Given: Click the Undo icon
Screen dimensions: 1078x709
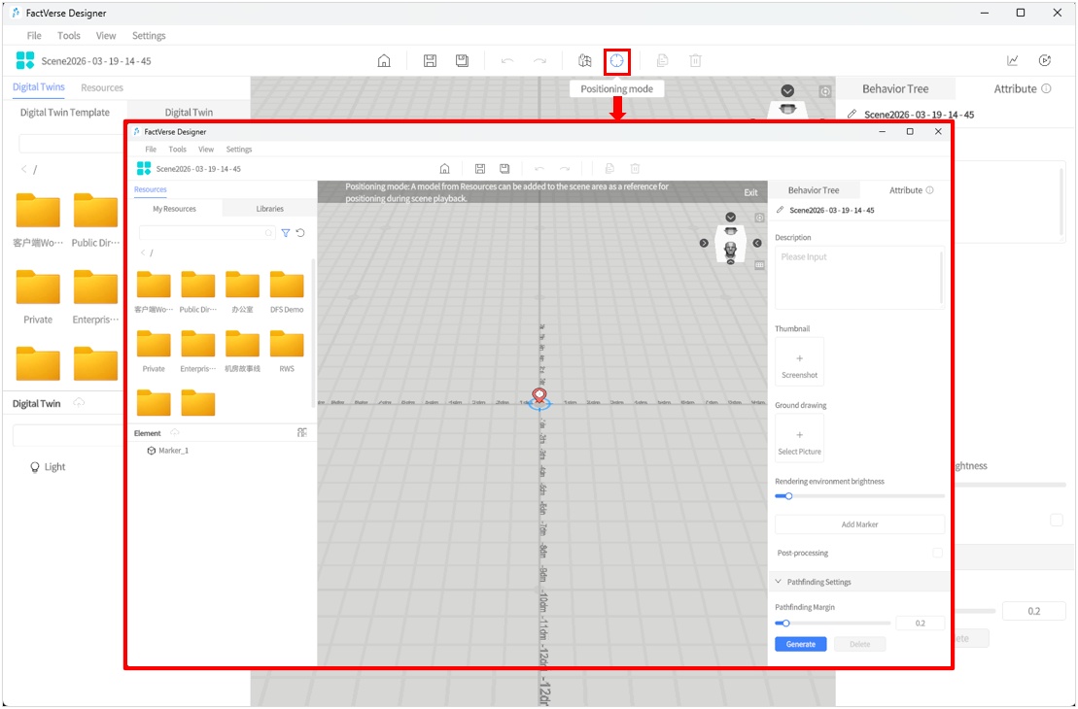Looking at the screenshot, I should click(x=506, y=60).
